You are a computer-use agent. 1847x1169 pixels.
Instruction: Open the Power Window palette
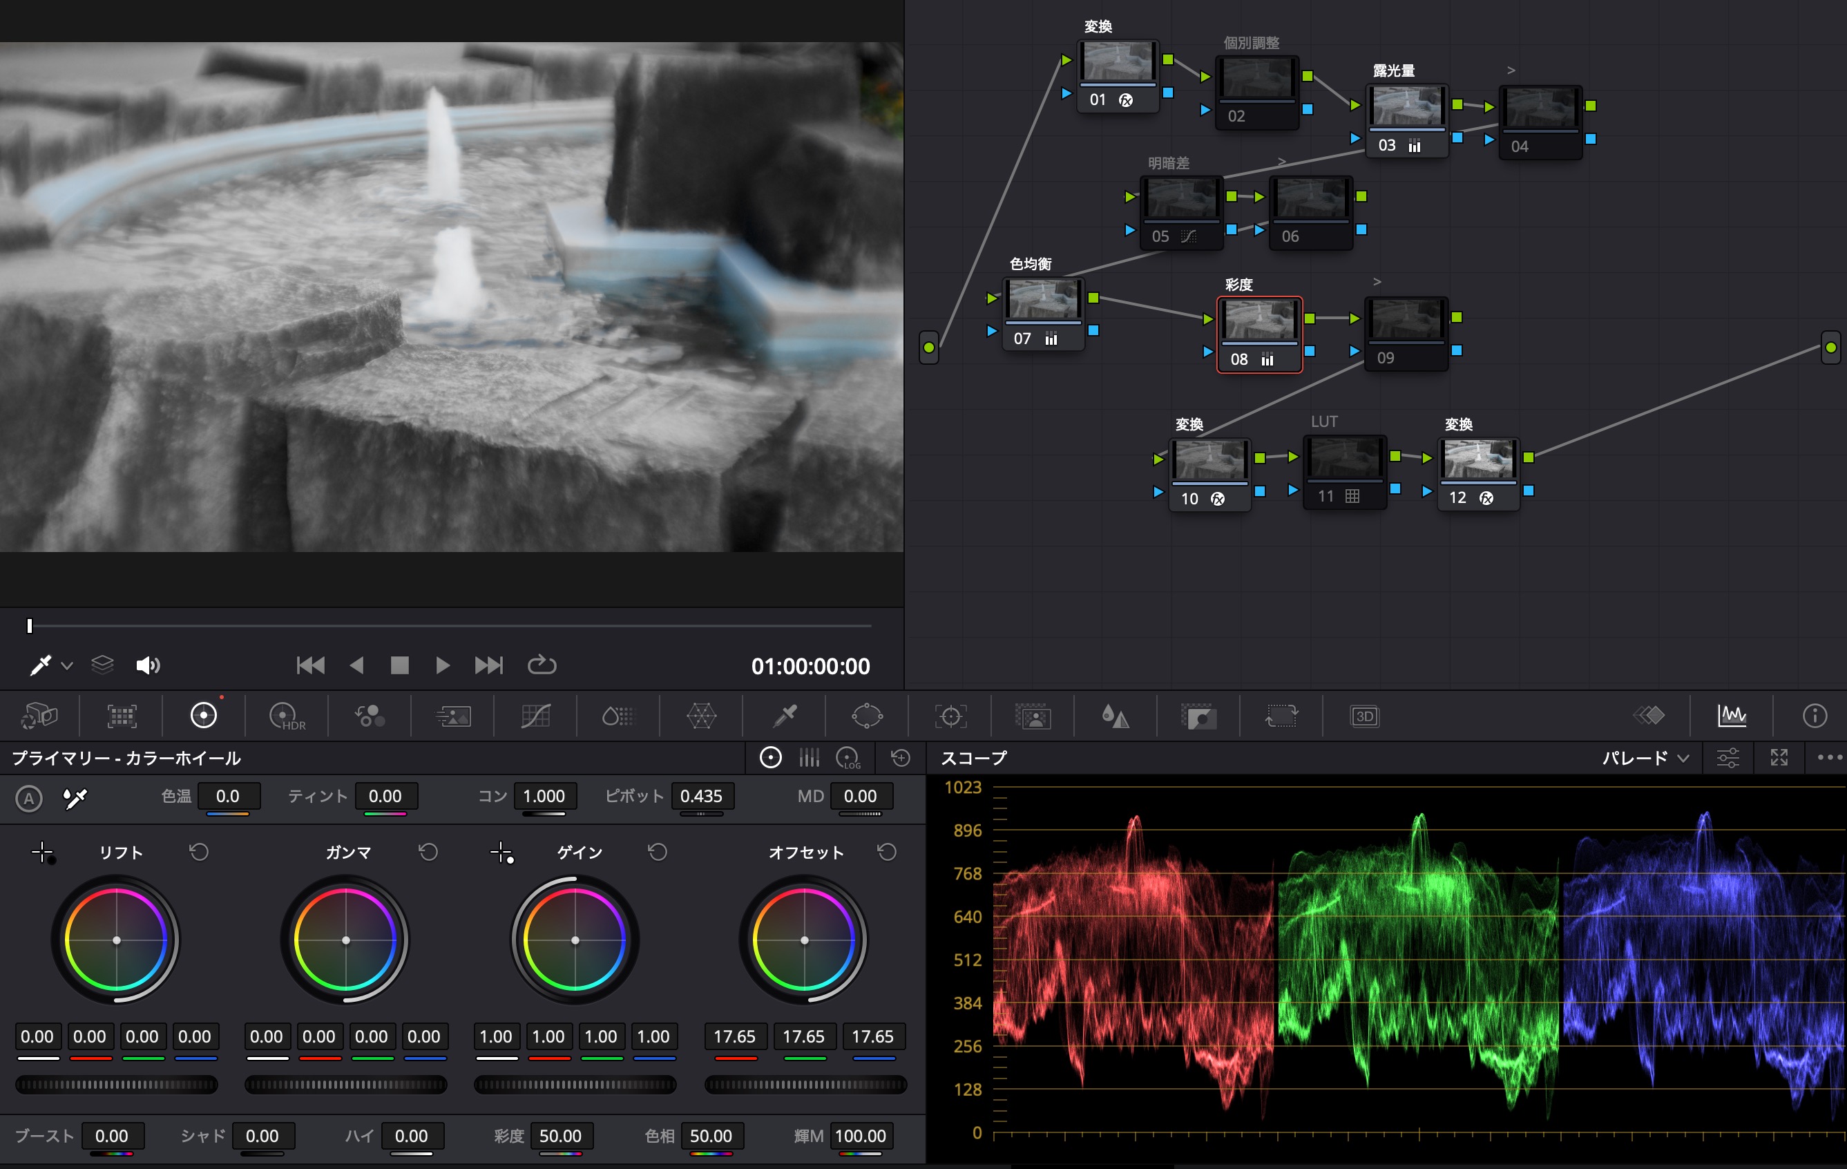867,716
